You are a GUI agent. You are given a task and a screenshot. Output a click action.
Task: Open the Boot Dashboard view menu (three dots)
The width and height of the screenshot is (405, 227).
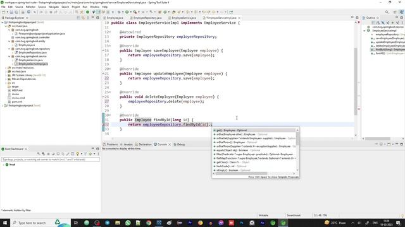pyautogui.click(x=98, y=154)
